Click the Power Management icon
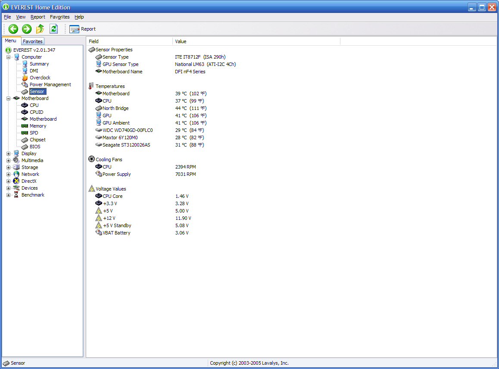 [25, 84]
